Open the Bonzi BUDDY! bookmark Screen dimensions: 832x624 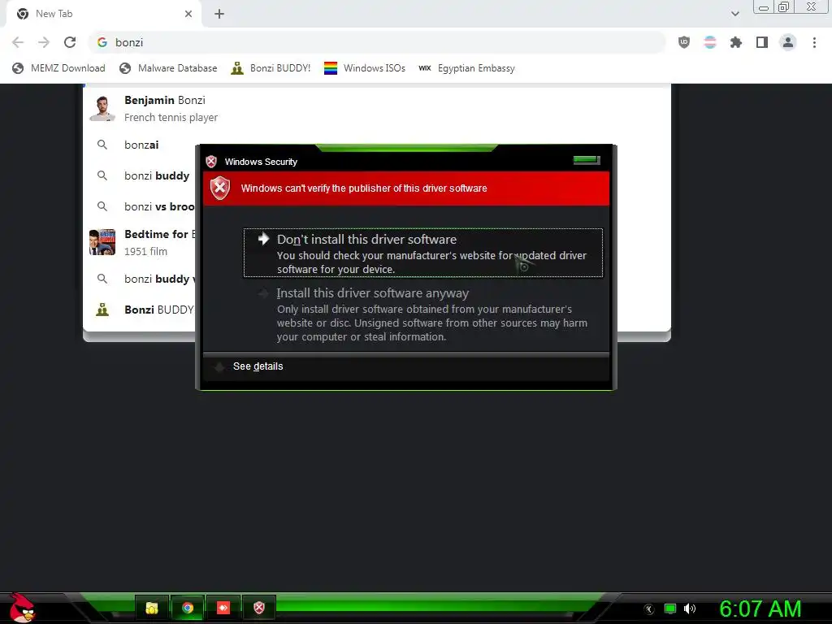click(x=271, y=68)
